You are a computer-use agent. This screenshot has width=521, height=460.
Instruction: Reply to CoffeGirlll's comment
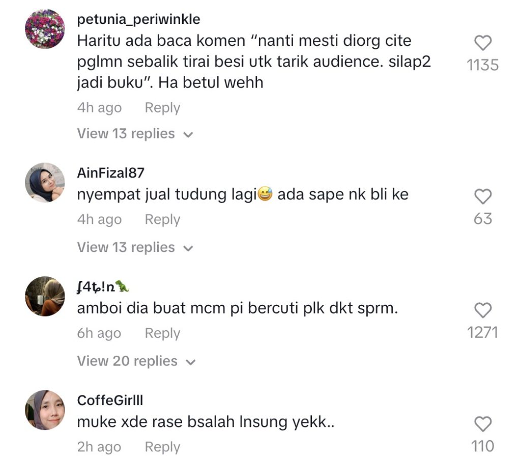pyautogui.click(x=162, y=447)
